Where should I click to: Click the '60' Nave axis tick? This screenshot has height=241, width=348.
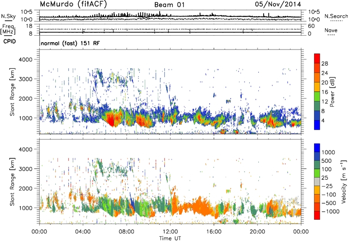pyautogui.click(x=311, y=26)
